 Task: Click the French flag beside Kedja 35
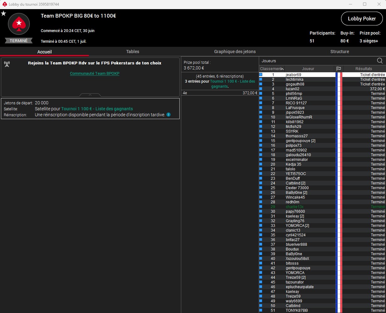[x=339, y=164]
